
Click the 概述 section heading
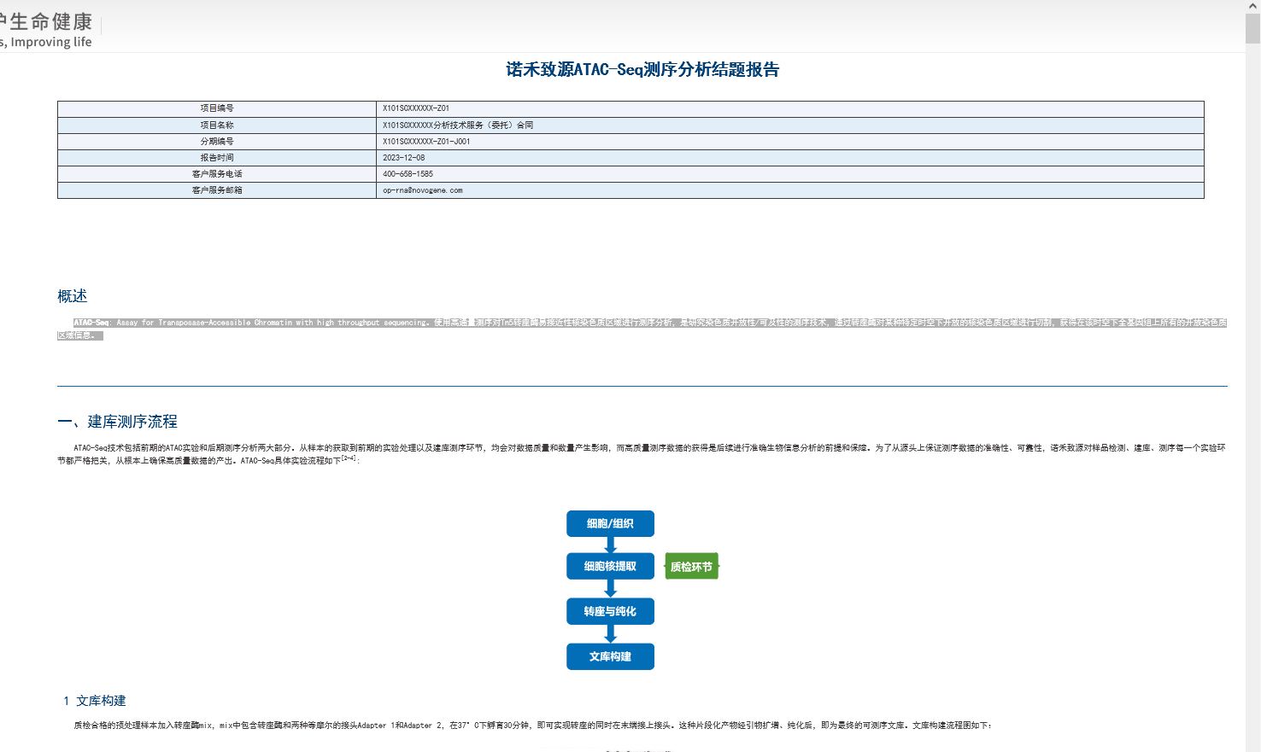(x=73, y=296)
